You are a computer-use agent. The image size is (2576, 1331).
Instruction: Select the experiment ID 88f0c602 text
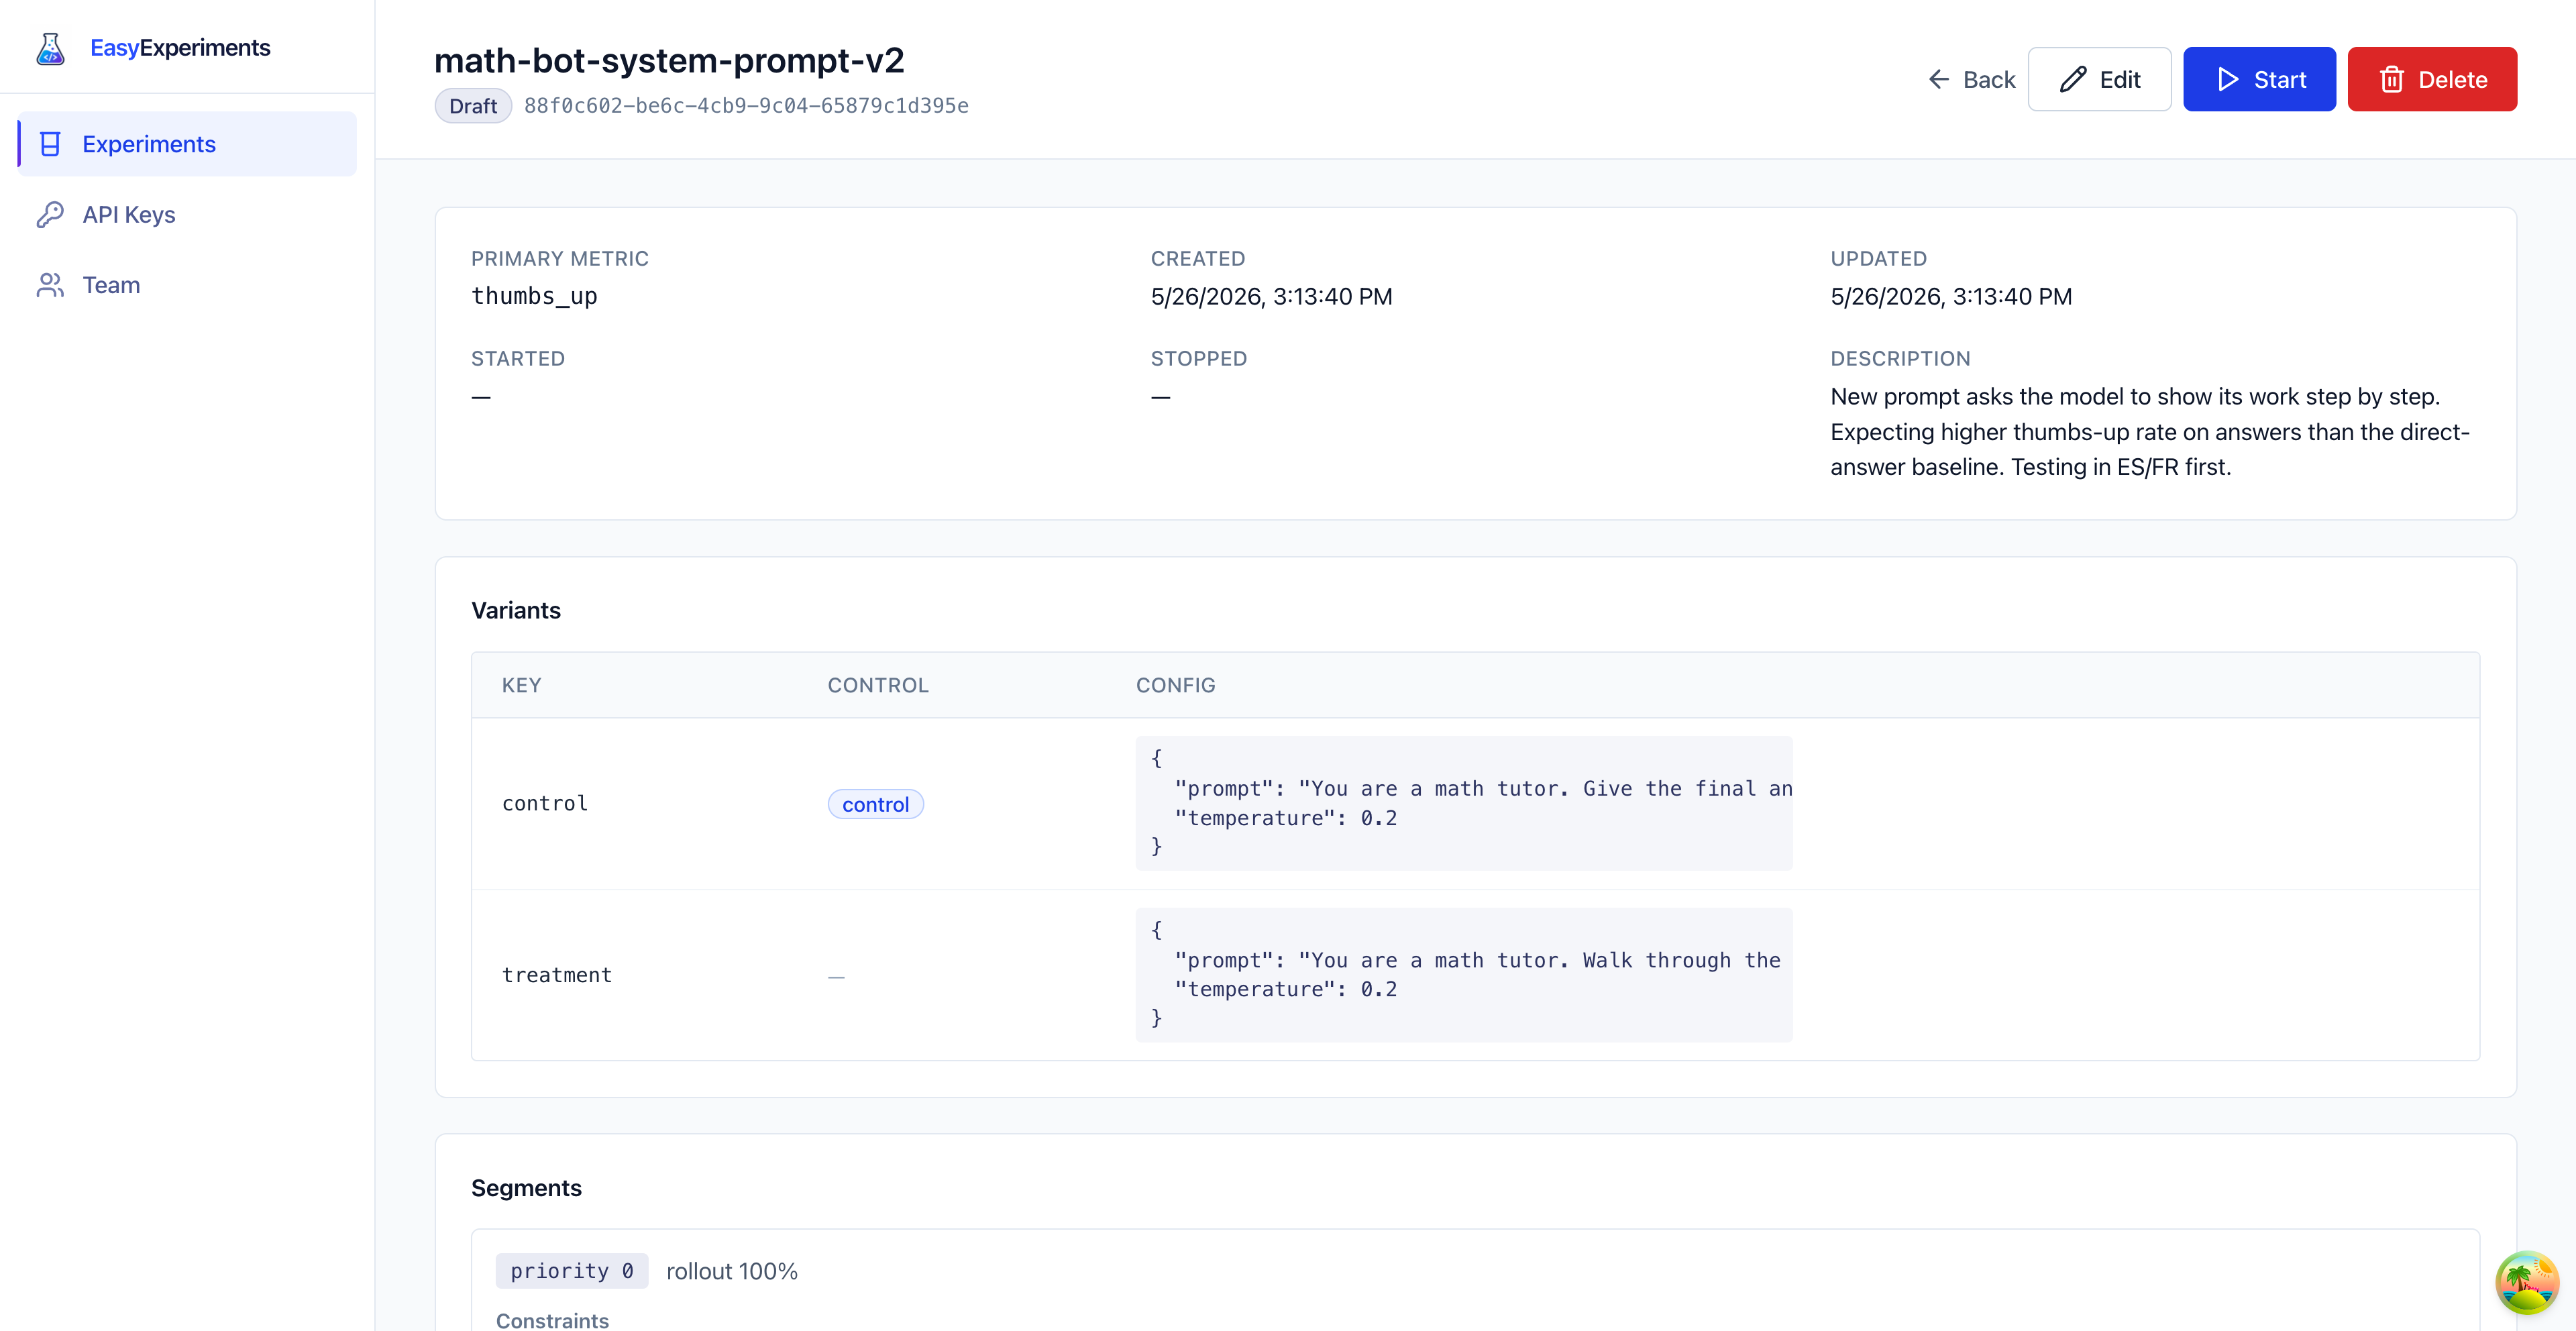[746, 106]
